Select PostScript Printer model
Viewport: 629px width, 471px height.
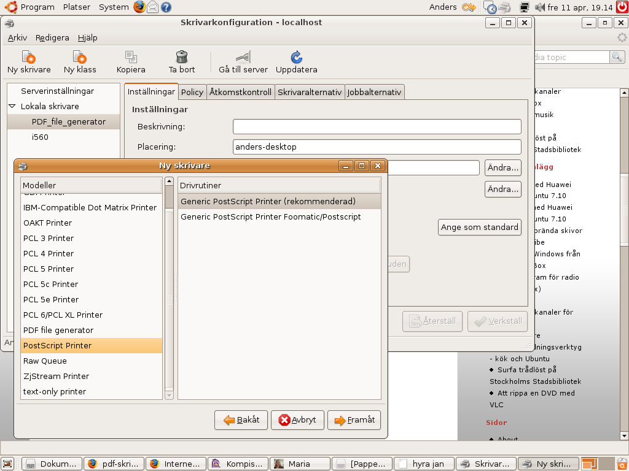point(92,346)
